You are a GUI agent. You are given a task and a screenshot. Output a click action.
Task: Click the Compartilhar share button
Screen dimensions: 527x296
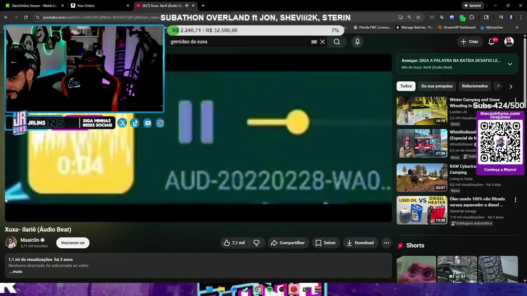click(x=287, y=243)
